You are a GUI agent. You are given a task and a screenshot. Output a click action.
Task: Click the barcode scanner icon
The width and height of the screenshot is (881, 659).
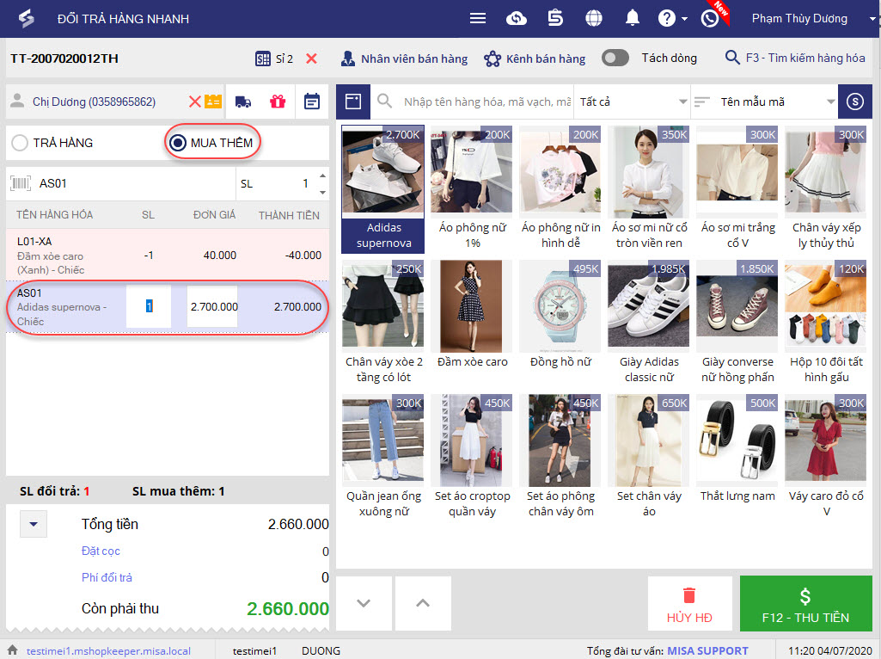coord(21,183)
